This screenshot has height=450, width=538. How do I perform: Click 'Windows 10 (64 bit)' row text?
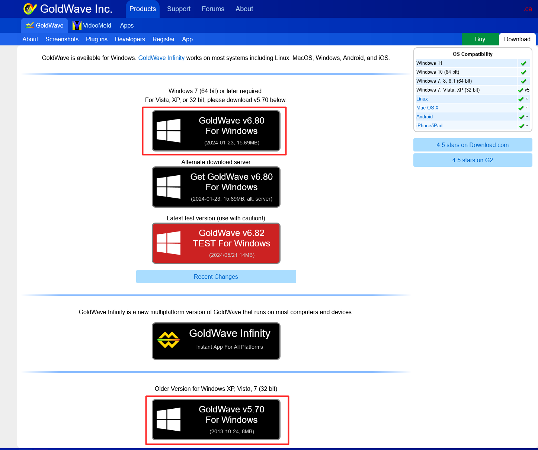click(x=438, y=72)
